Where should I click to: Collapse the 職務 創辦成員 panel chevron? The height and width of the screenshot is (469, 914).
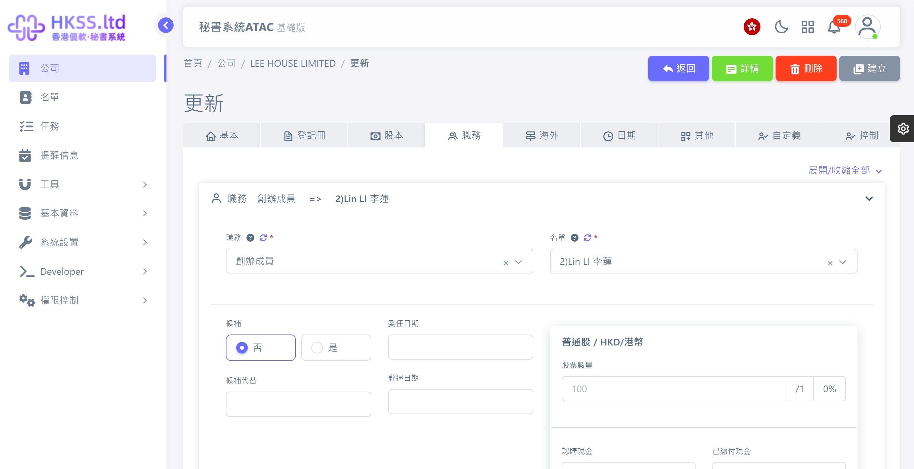[x=869, y=199]
